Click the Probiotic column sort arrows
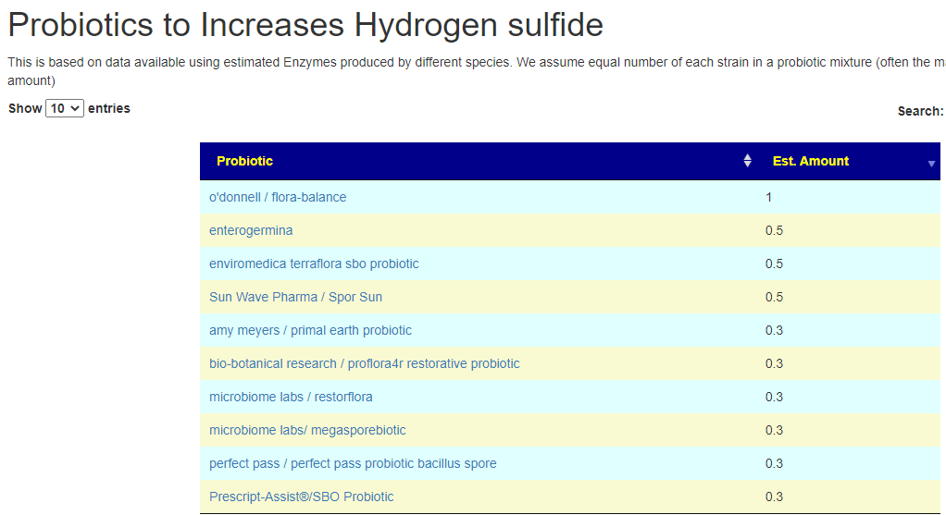This screenshot has width=946, height=515. 747,161
